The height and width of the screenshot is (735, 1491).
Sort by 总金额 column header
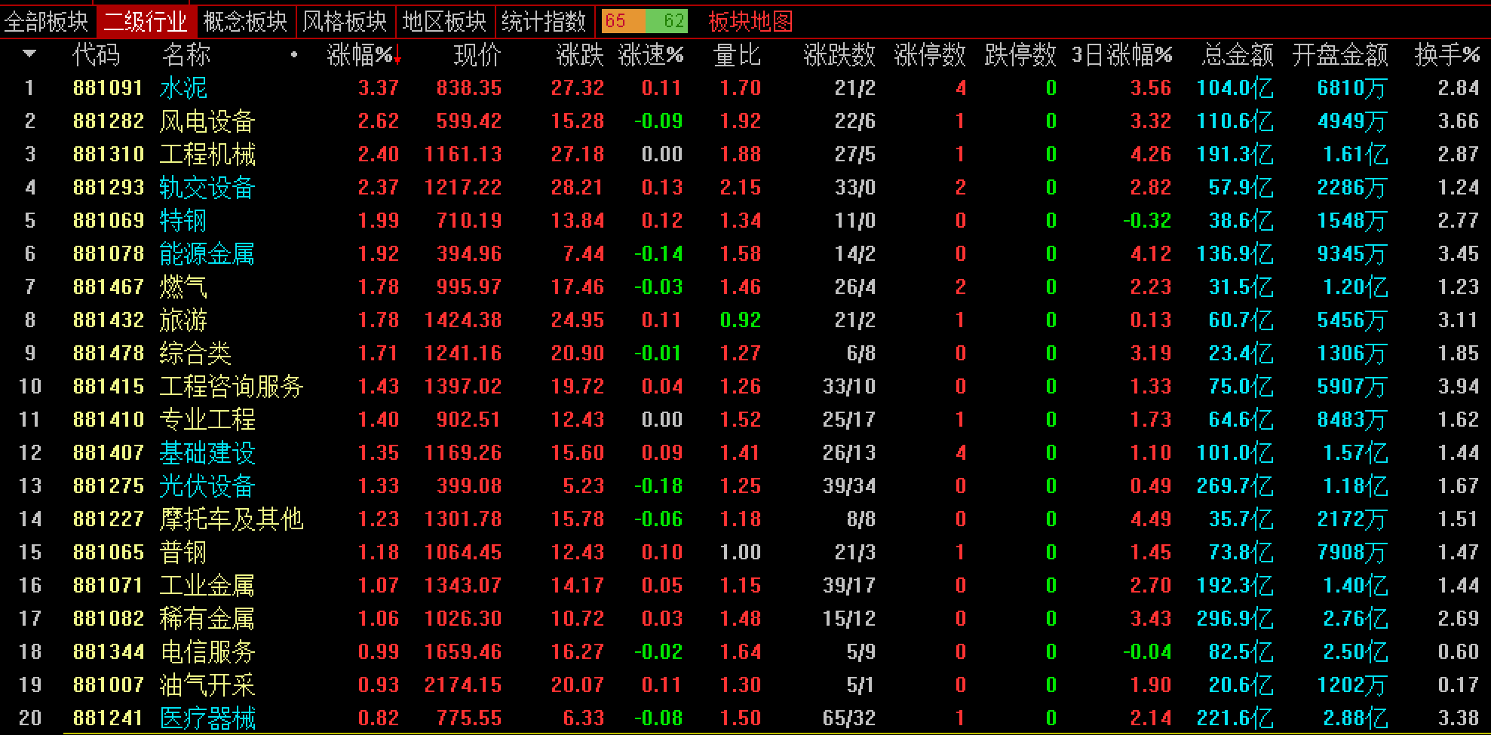click(x=1238, y=55)
